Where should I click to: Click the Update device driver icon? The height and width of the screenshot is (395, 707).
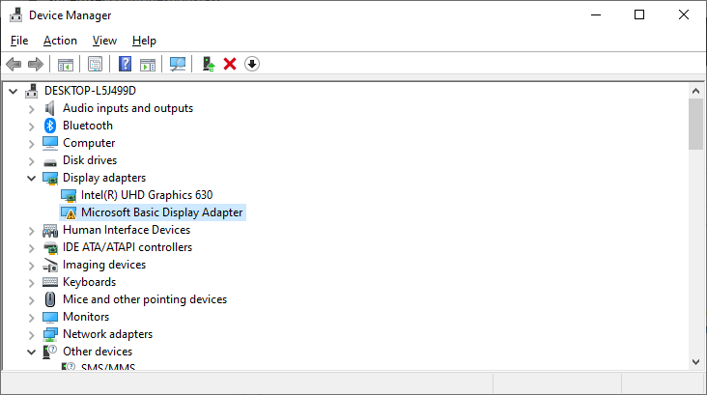[208, 64]
